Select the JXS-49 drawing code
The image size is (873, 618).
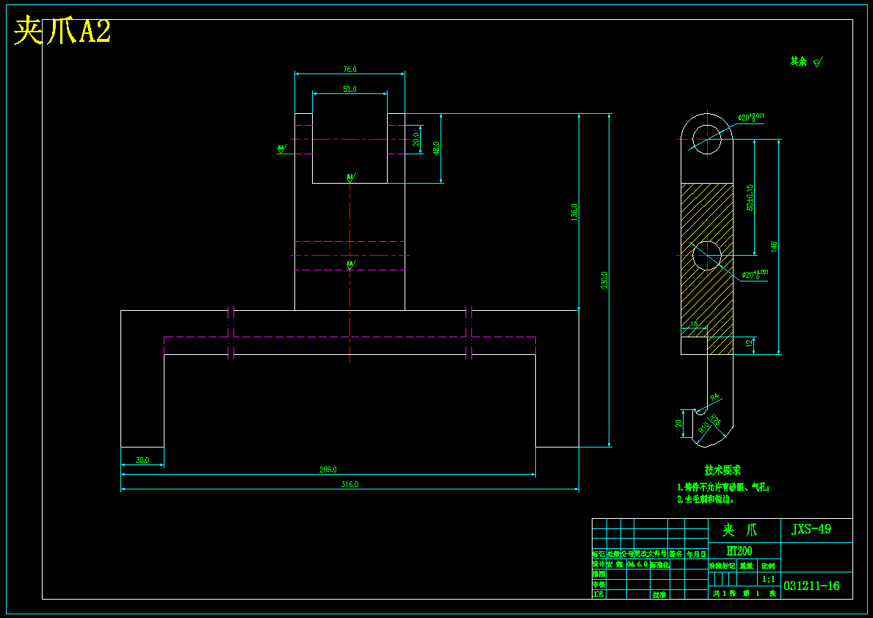(811, 529)
